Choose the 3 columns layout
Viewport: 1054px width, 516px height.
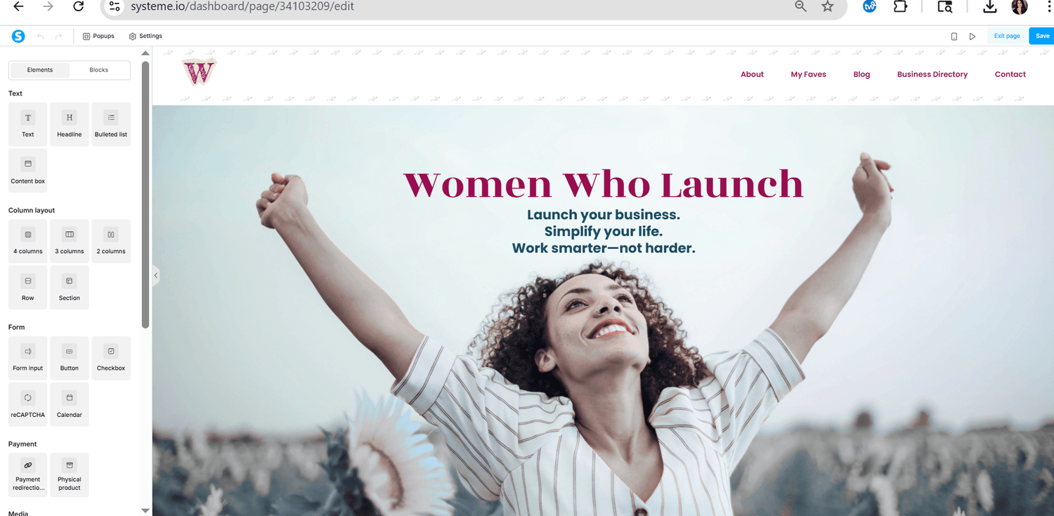pyautogui.click(x=70, y=241)
